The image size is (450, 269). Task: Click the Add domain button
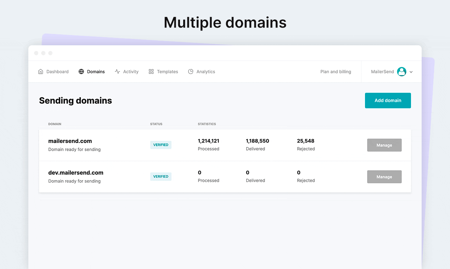[x=388, y=101]
